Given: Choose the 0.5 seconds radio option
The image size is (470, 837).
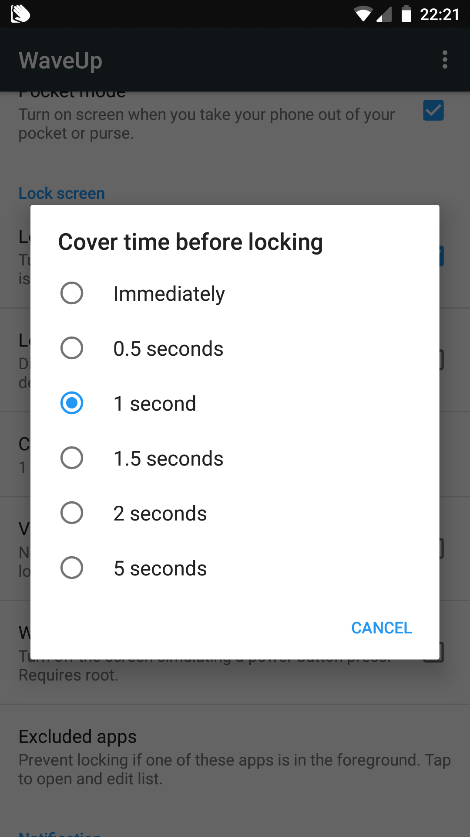Looking at the screenshot, I should click(x=72, y=348).
